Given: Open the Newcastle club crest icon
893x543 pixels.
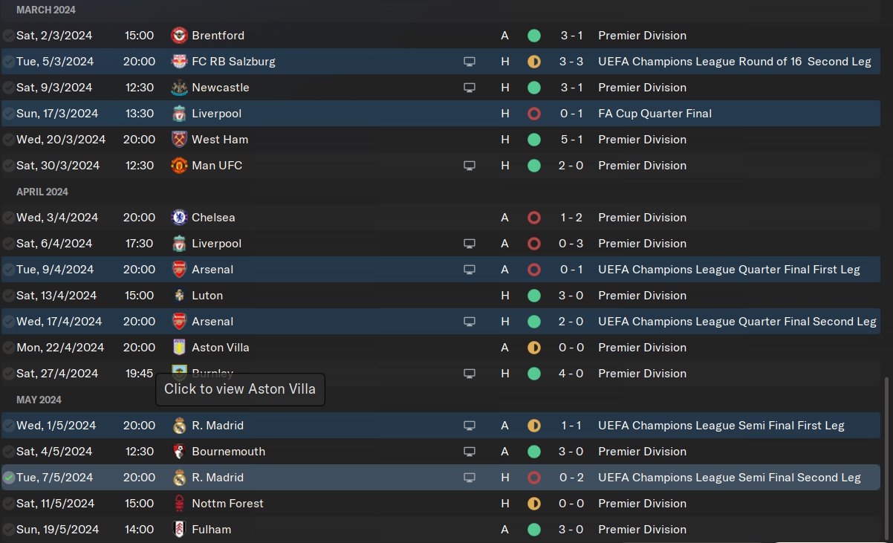Looking at the screenshot, I should point(179,88).
